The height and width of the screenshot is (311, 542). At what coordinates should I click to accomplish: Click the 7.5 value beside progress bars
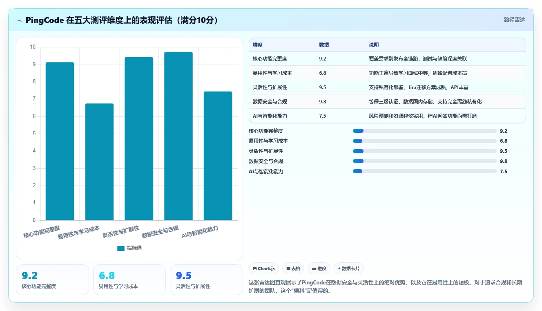click(x=504, y=172)
